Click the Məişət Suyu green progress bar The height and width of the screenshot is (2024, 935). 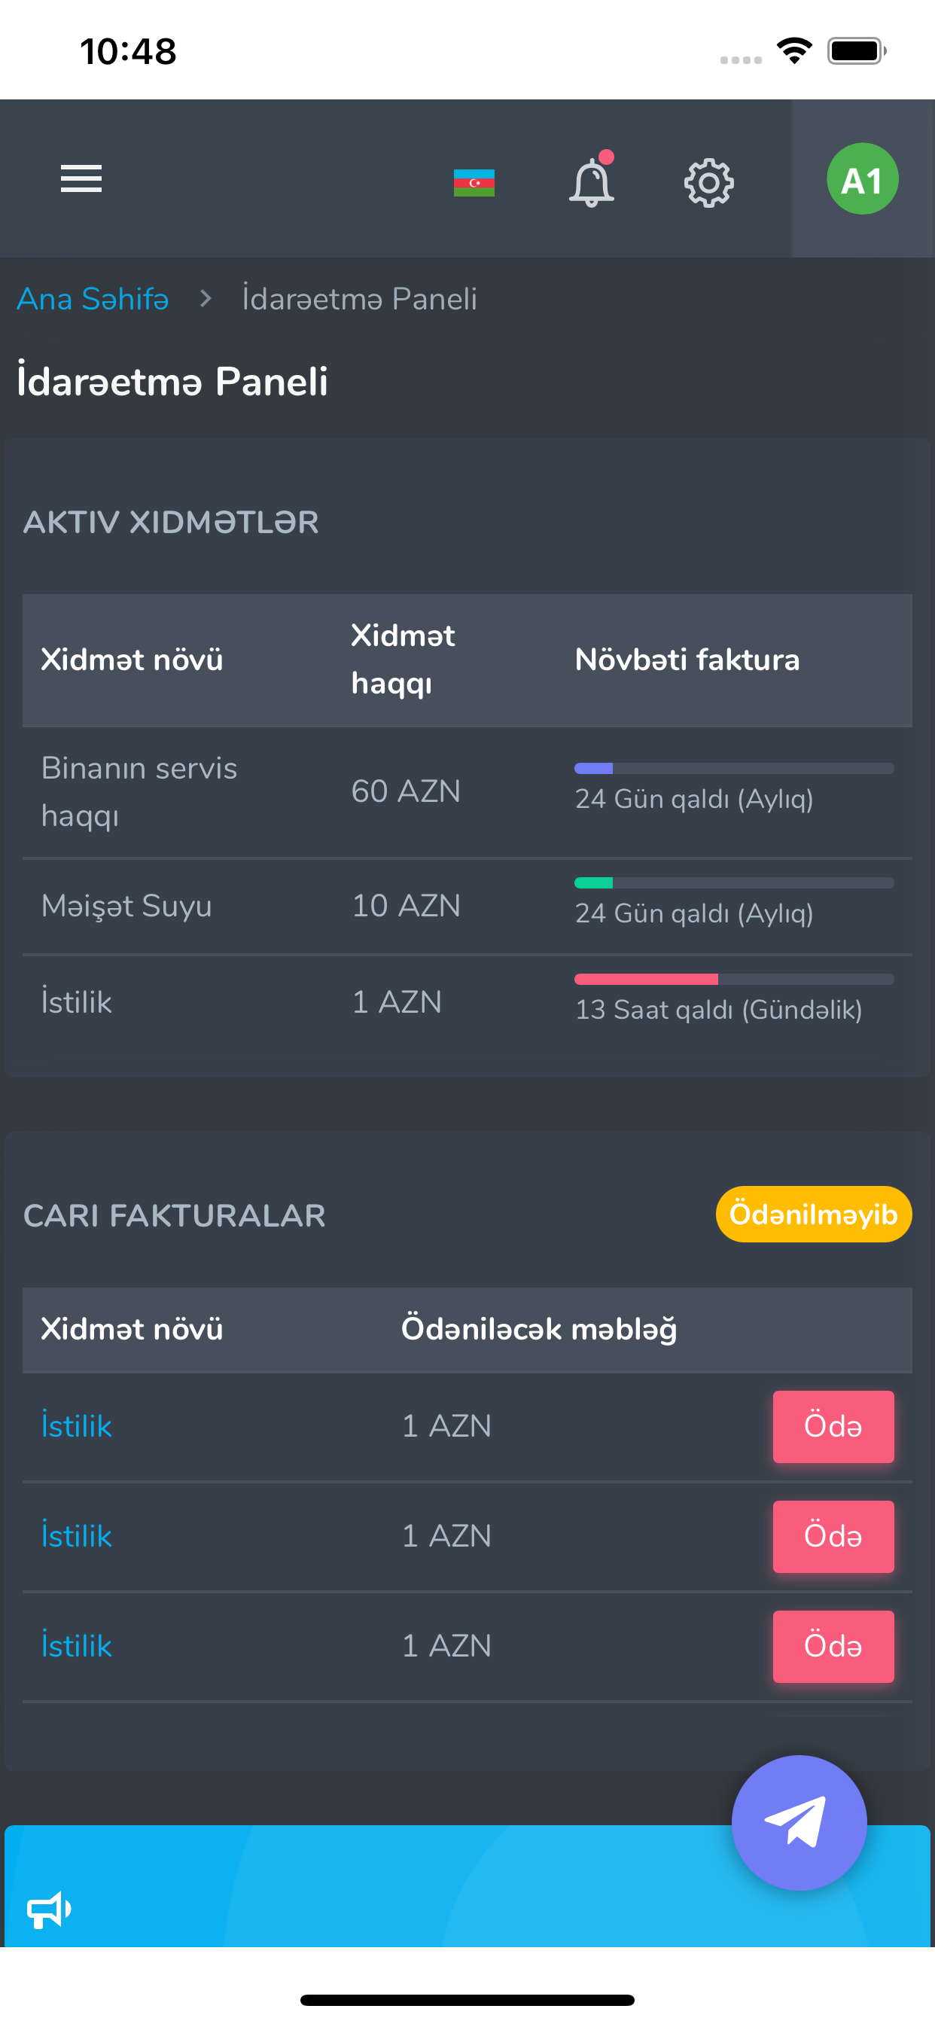click(x=734, y=882)
